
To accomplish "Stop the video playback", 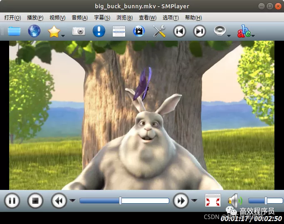I will [x=35, y=201].
